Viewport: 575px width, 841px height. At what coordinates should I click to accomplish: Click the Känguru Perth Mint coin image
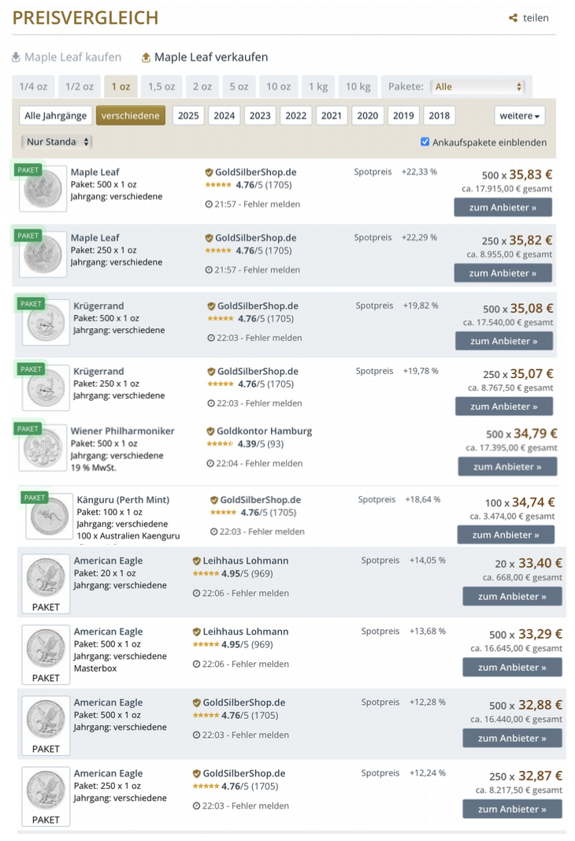tap(48, 517)
